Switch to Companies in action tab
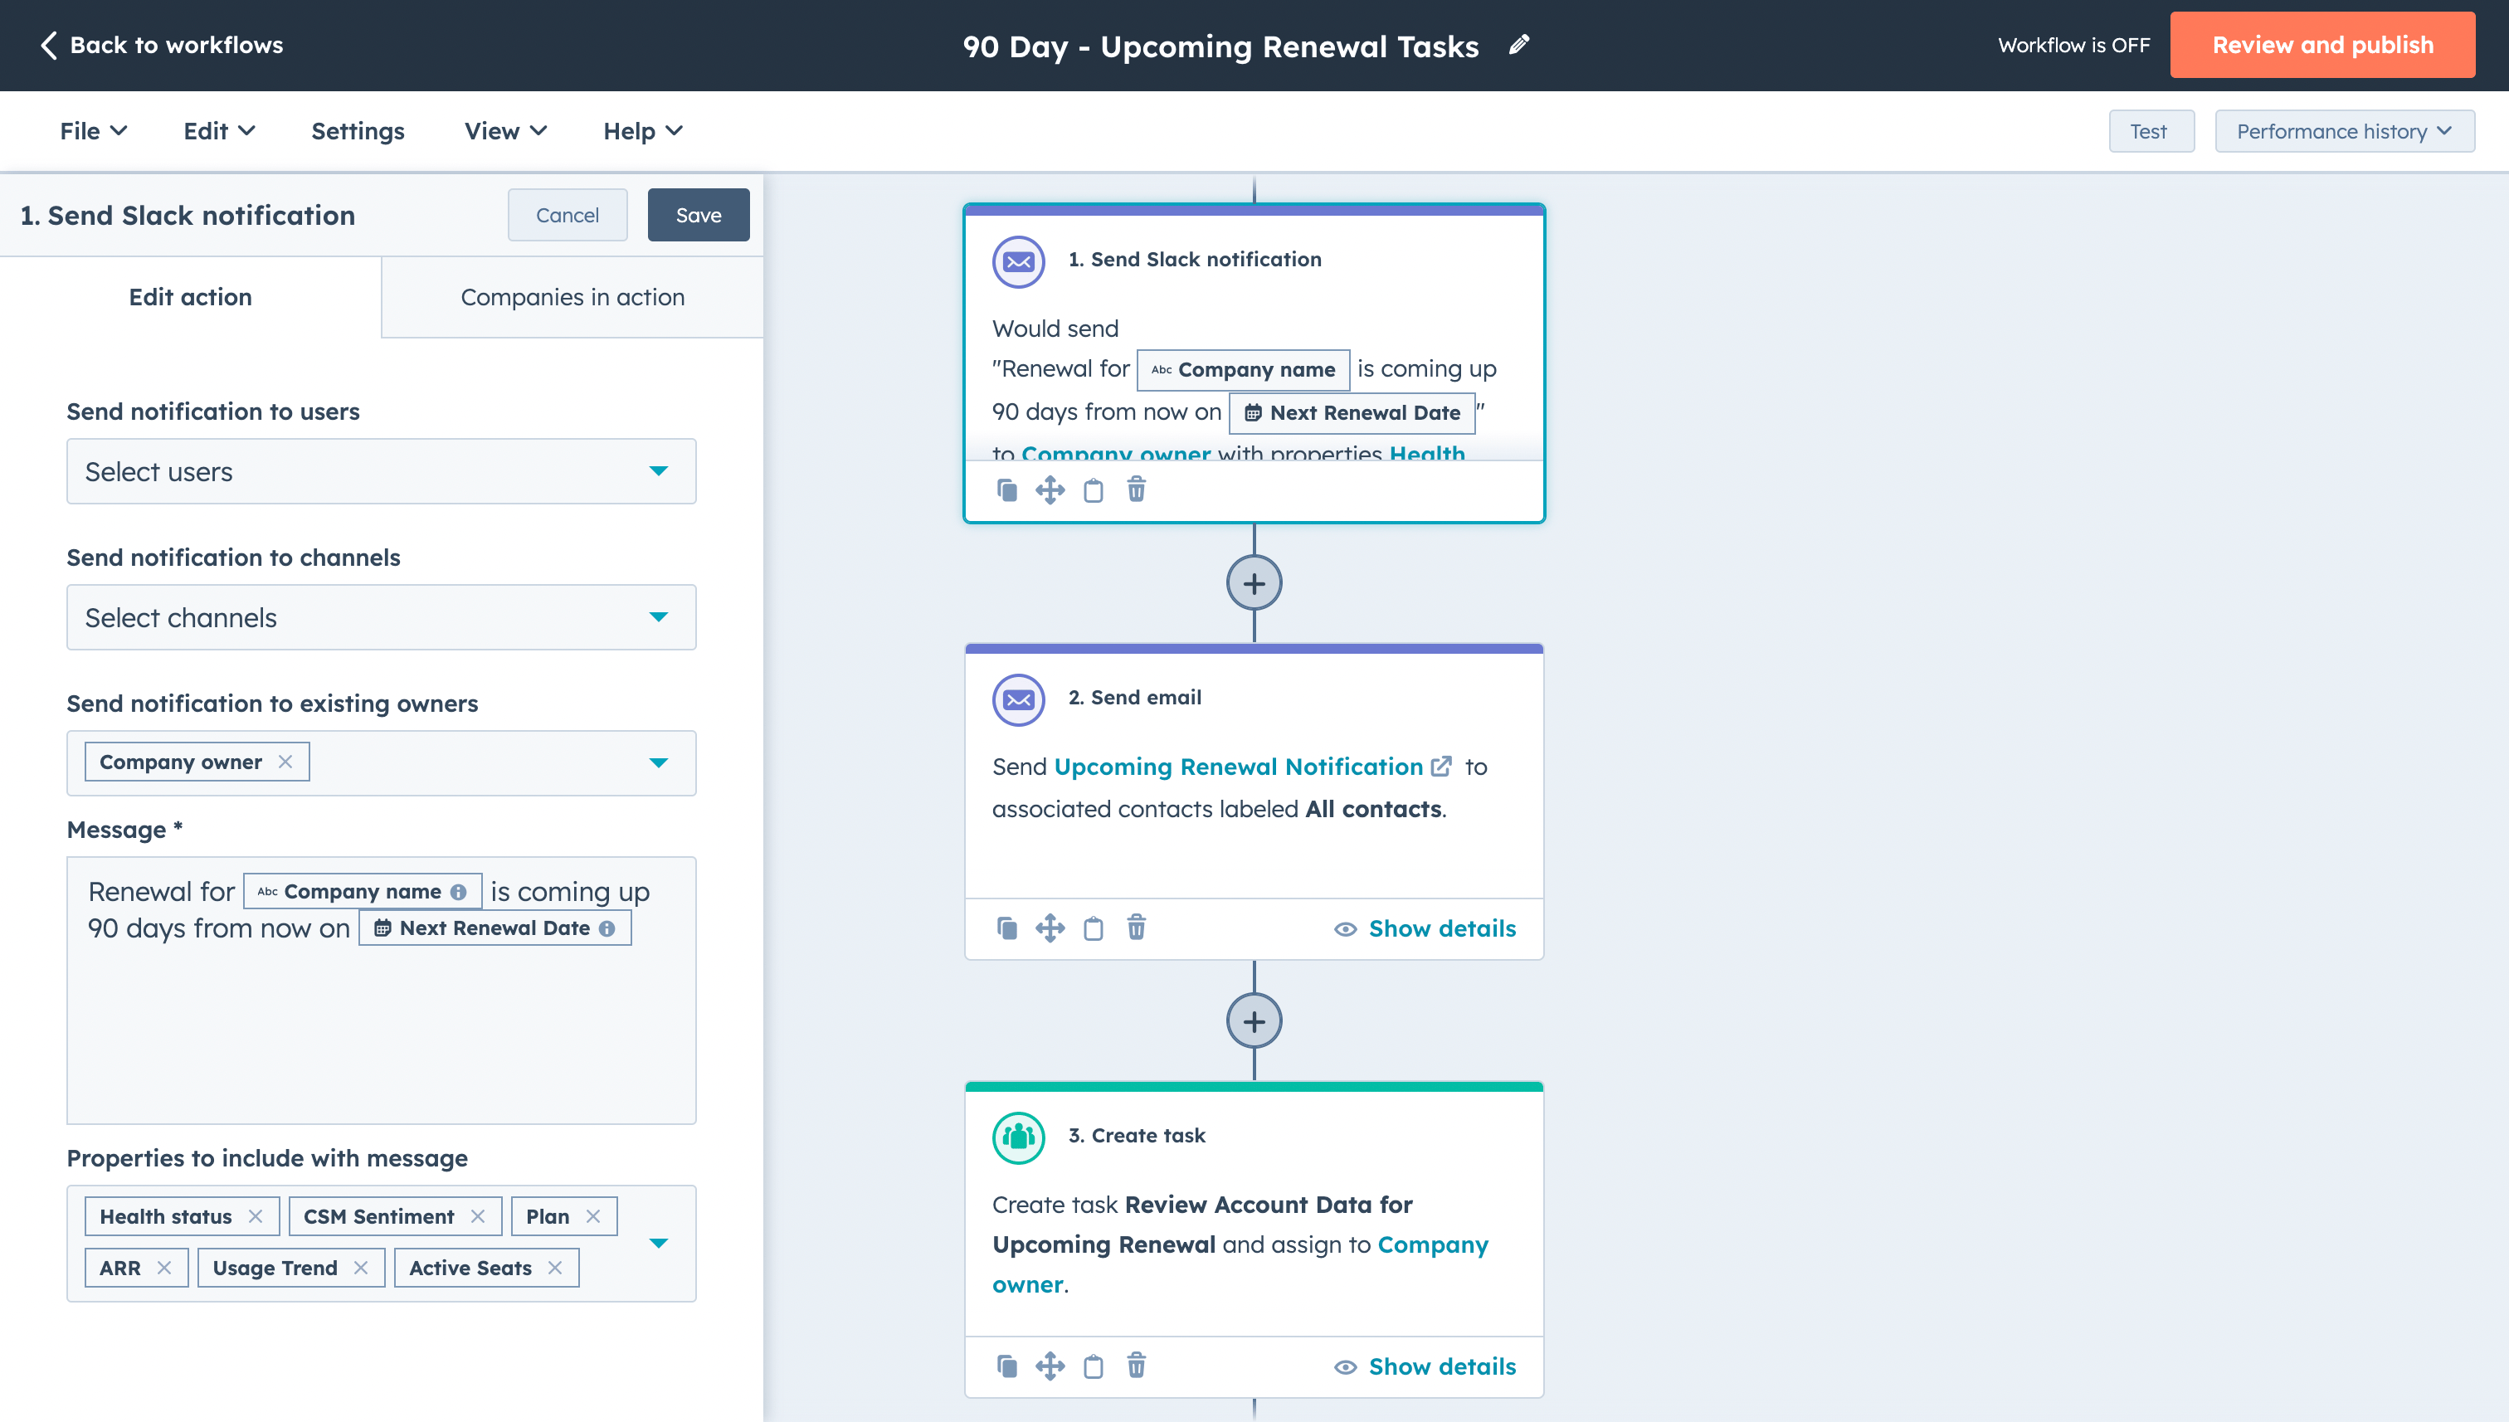This screenshot has height=1422, width=2509. click(572, 297)
